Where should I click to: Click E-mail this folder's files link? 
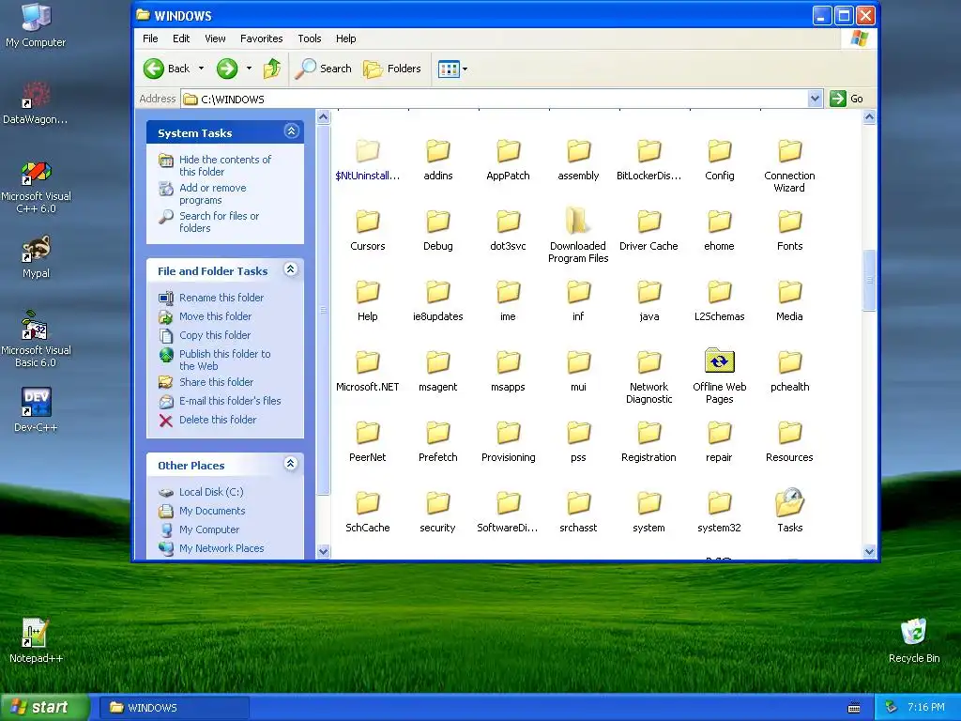[x=230, y=401]
